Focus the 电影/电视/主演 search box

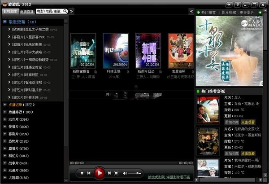point(49,11)
